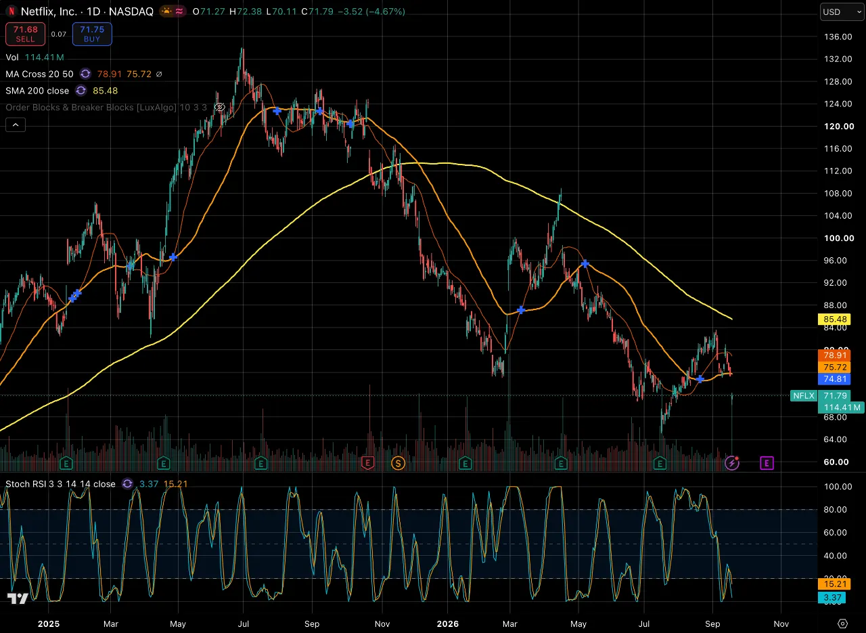
Task: Click the 114.41M volume axis label
Action: [842, 408]
